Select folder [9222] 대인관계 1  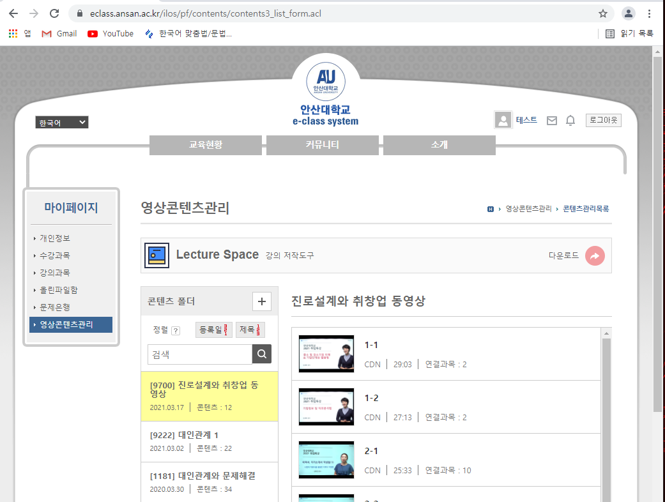[x=210, y=442]
